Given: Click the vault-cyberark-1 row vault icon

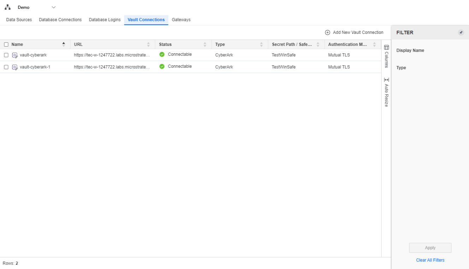Looking at the screenshot, I should click(15, 67).
